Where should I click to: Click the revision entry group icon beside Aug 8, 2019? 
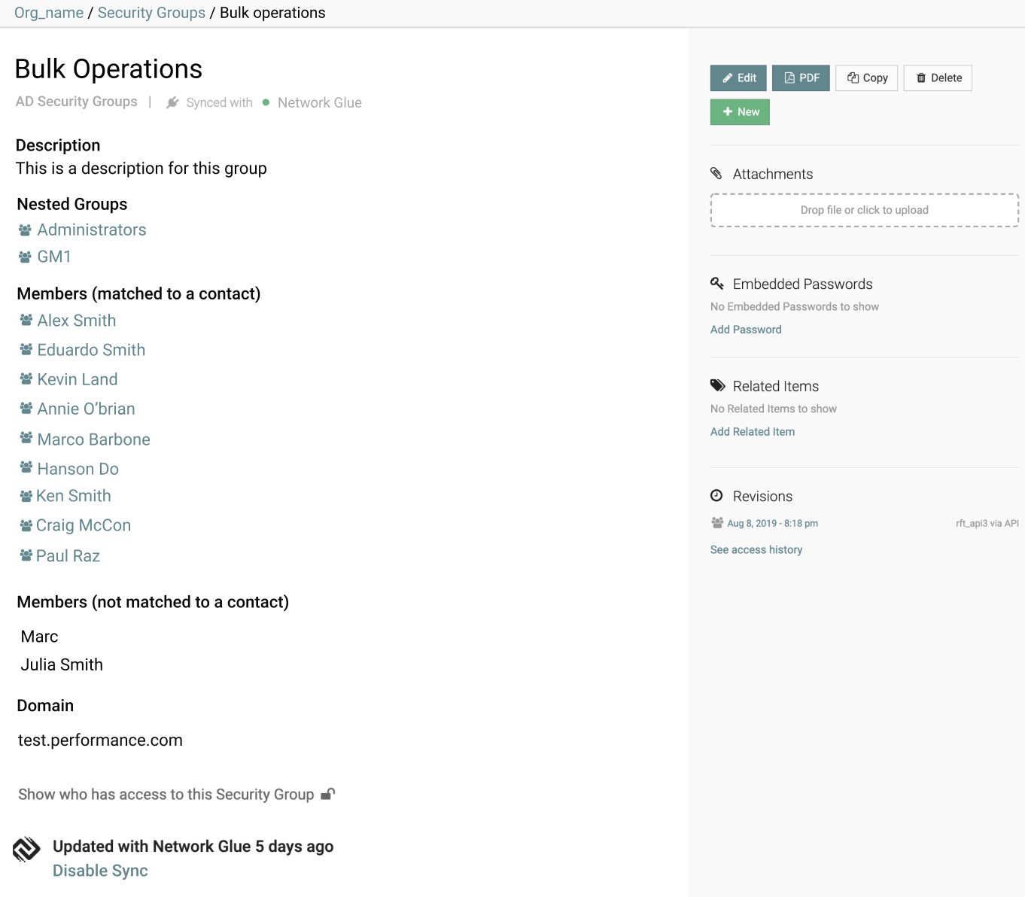point(716,522)
